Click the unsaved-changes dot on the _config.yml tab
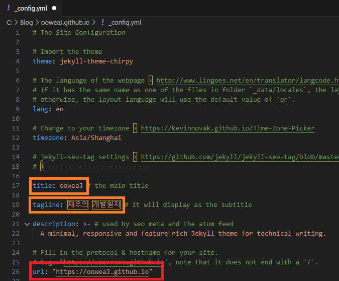 pyautogui.click(x=54, y=9)
